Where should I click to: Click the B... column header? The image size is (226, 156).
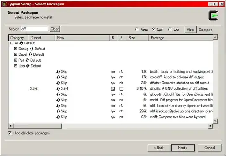coord(114,38)
